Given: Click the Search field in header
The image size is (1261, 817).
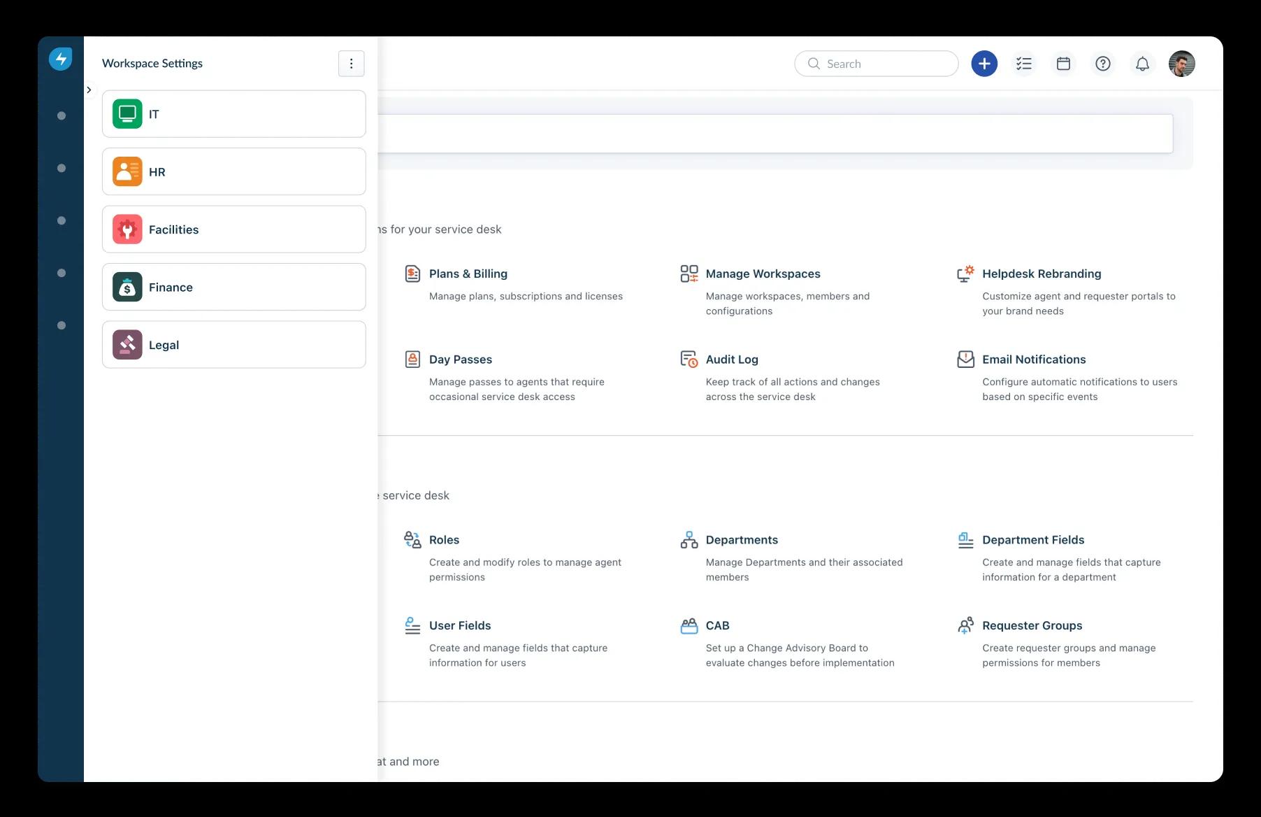Looking at the screenshot, I should coord(877,64).
